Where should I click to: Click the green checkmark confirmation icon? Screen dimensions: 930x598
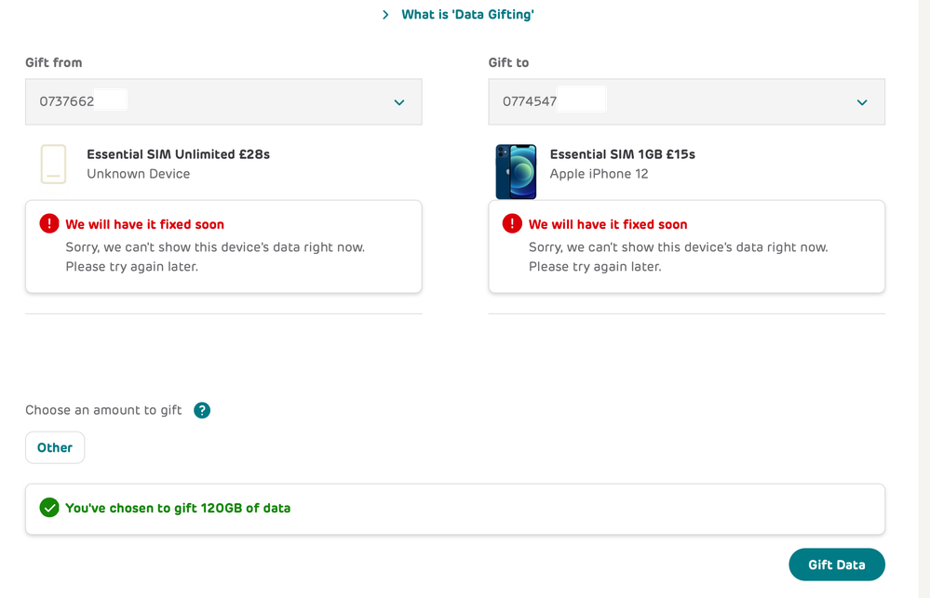pyautogui.click(x=49, y=507)
